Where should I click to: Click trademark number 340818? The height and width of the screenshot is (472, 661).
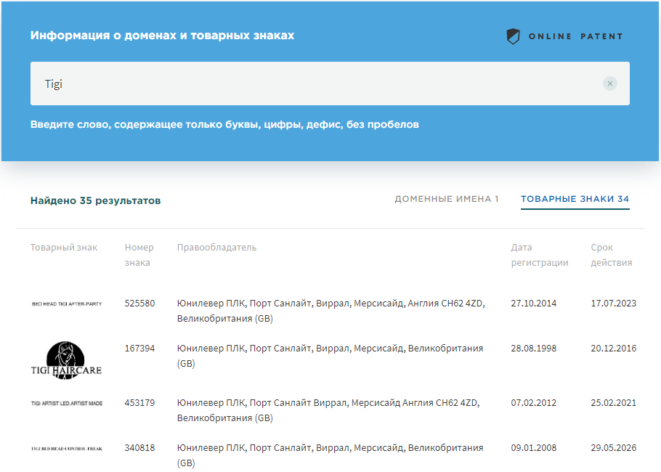[x=139, y=448]
